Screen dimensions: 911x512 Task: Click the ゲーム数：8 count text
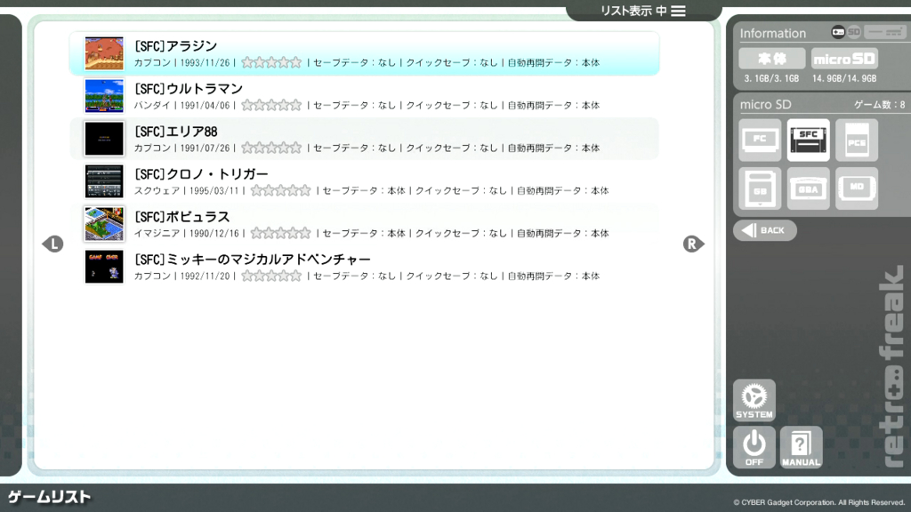(x=880, y=105)
